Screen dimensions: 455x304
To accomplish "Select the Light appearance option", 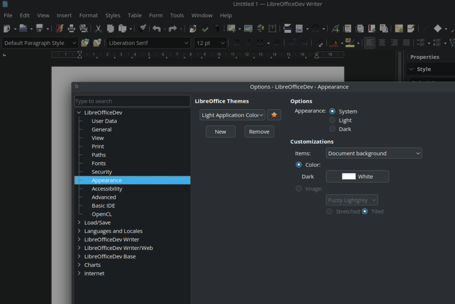I will [x=332, y=120].
